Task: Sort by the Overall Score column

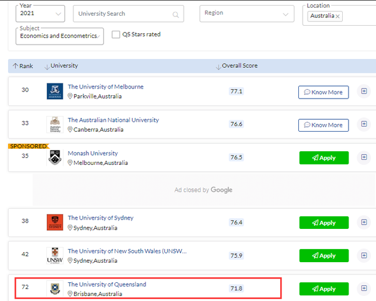Action: (237, 66)
